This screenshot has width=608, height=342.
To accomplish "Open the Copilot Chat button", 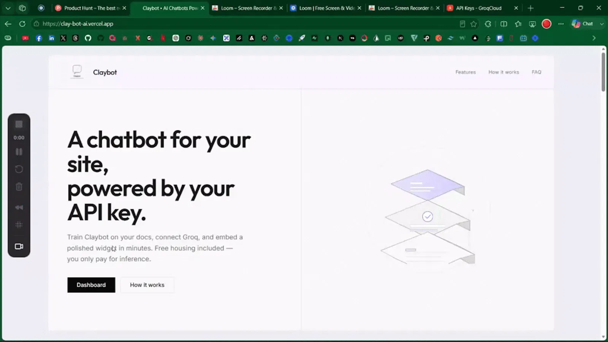I will (583, 24).
